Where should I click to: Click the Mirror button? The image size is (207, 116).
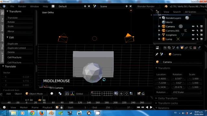19,31
